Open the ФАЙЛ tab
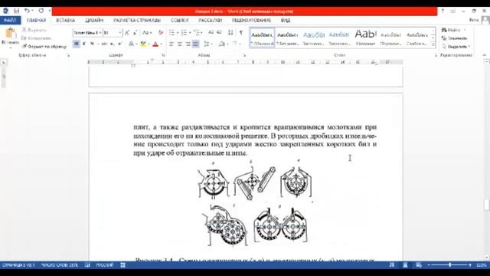490x276 pixels. point(10,21)
